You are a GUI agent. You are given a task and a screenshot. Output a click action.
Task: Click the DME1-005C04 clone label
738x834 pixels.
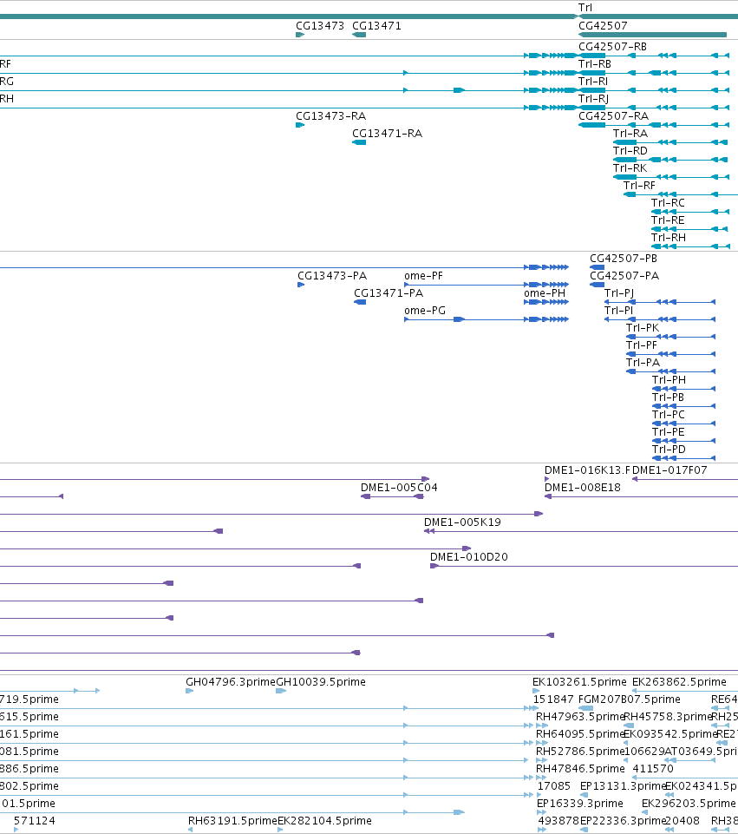point(399,488)
